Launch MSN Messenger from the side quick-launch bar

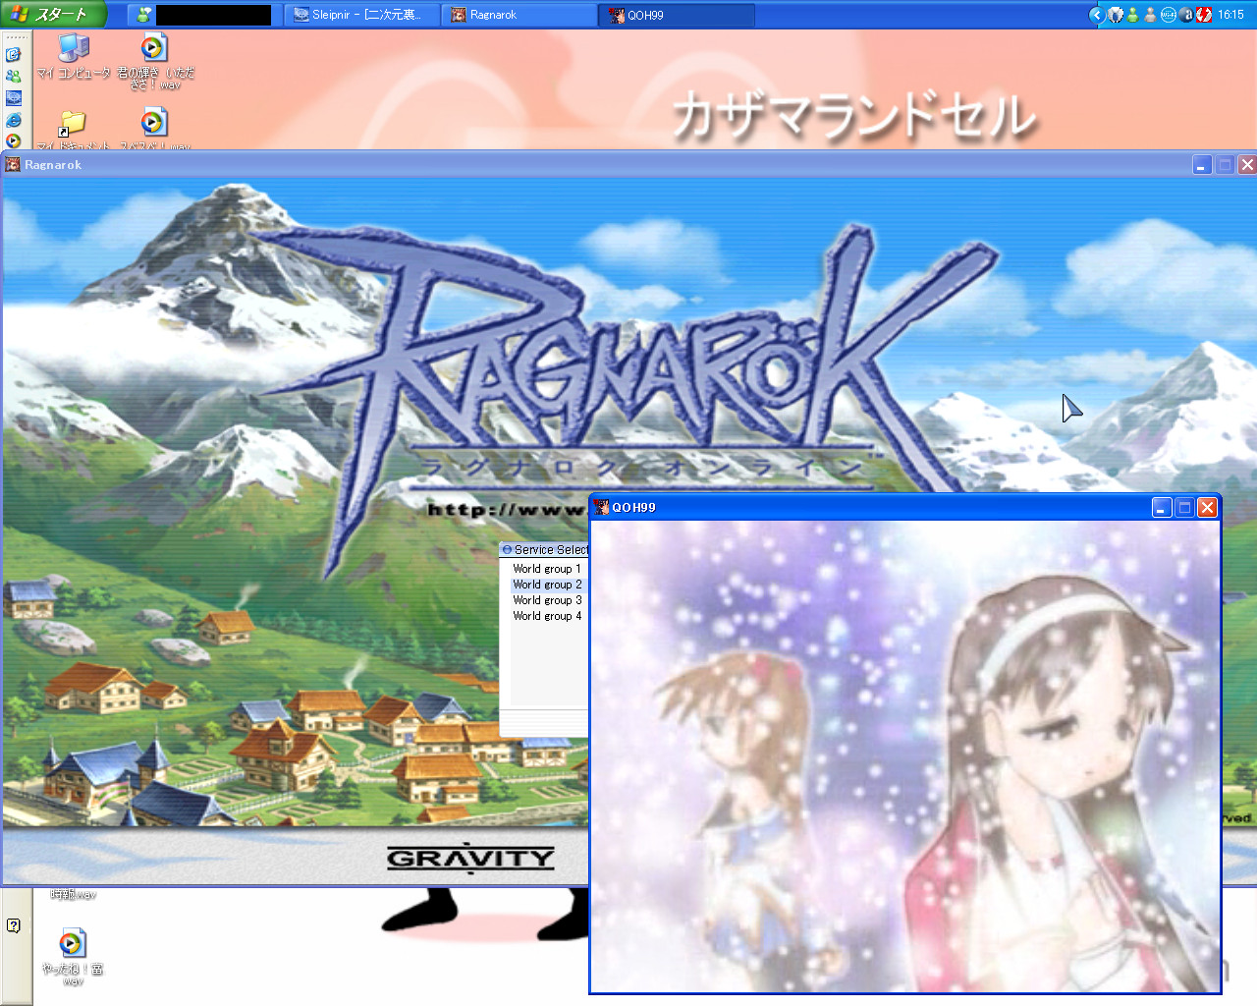pyautogui.click(x=14, y=77)
